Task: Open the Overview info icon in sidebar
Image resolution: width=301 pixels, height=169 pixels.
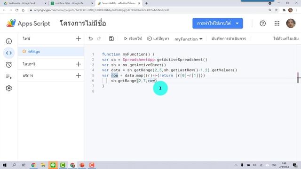Action: point(9,41)
